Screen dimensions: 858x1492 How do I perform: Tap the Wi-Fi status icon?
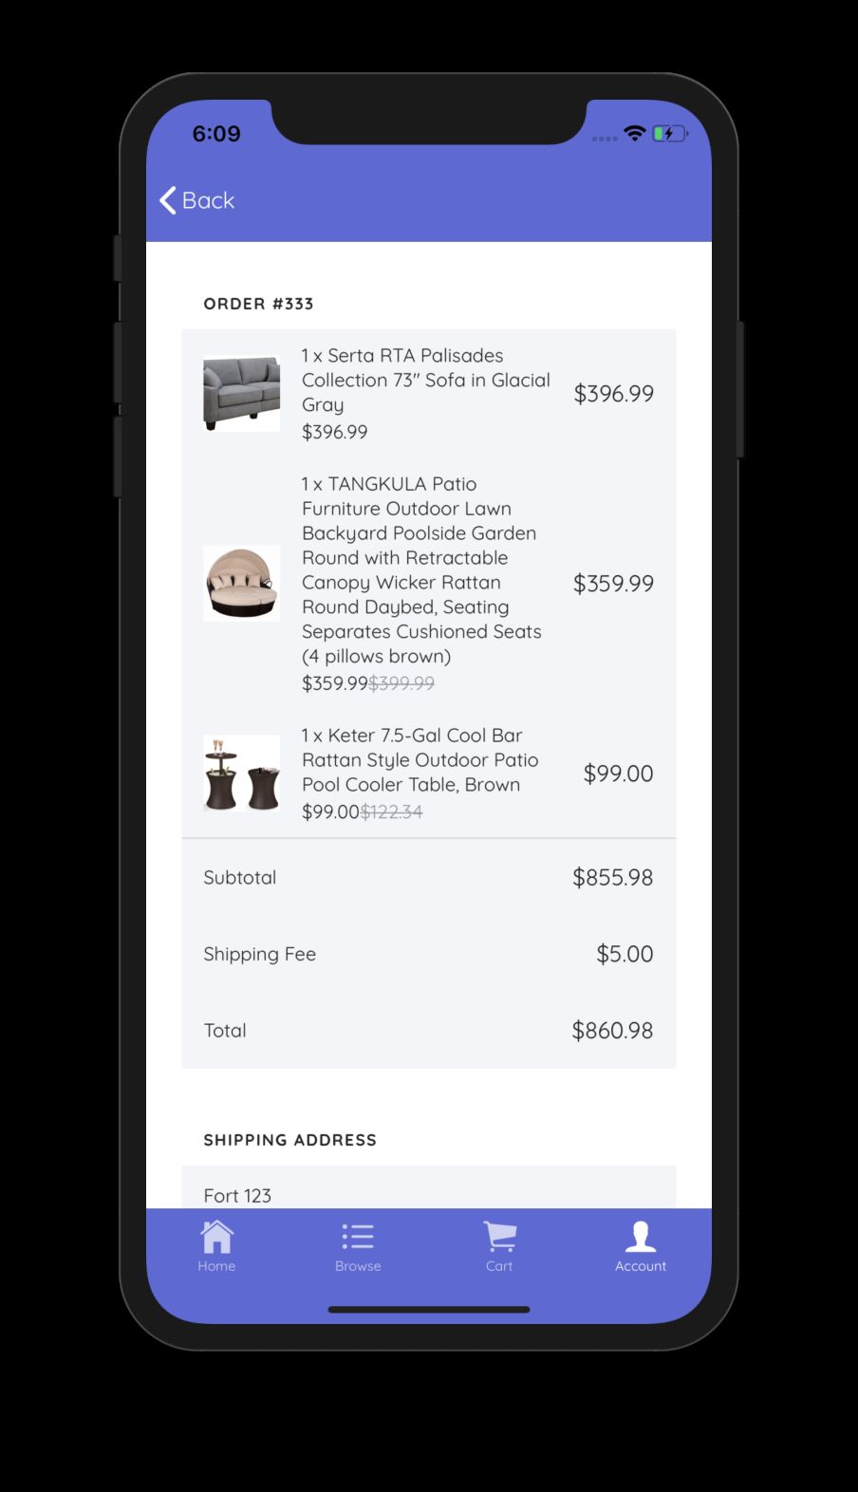[634, 134]
